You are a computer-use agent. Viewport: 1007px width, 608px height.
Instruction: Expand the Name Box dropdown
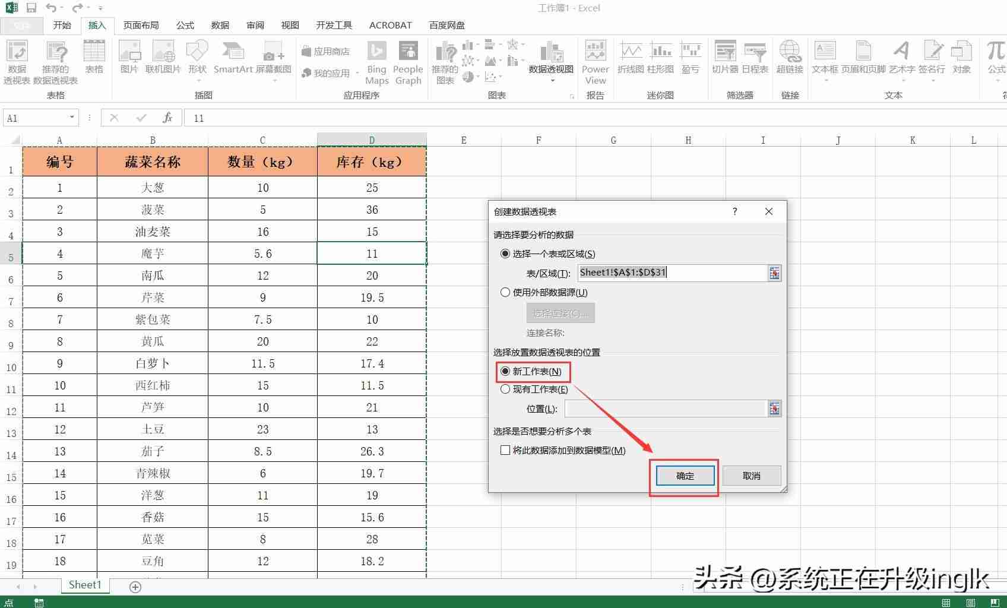72,118
